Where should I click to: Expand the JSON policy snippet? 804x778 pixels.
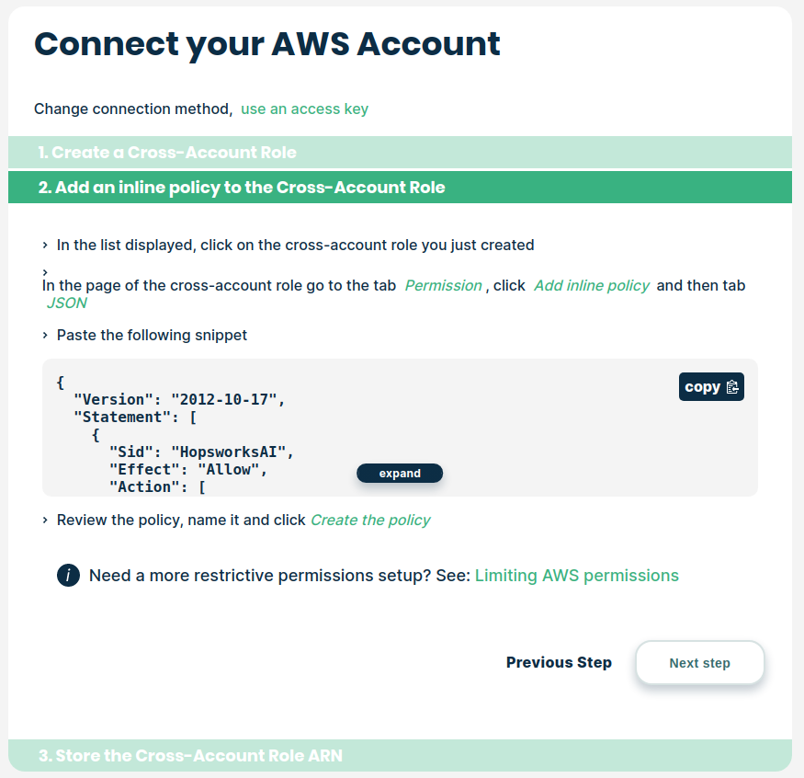(400, 474)
